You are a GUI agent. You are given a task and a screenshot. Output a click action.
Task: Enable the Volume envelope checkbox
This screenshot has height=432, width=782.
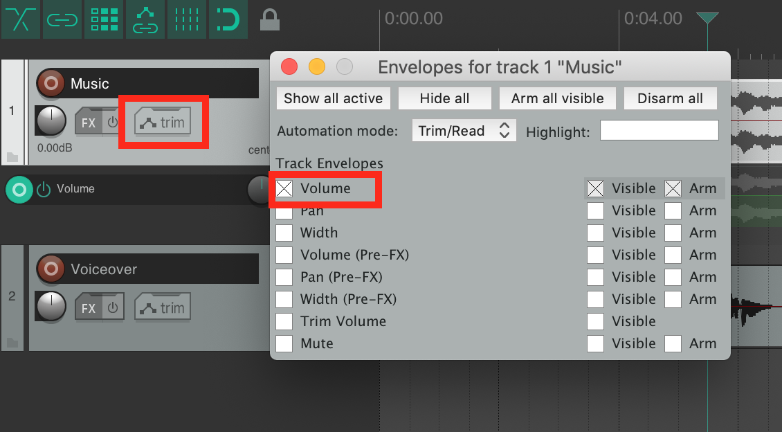284,188
